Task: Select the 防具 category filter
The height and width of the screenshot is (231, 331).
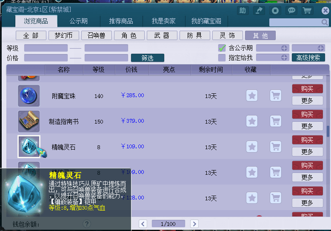Action: [x=194, y=35]
